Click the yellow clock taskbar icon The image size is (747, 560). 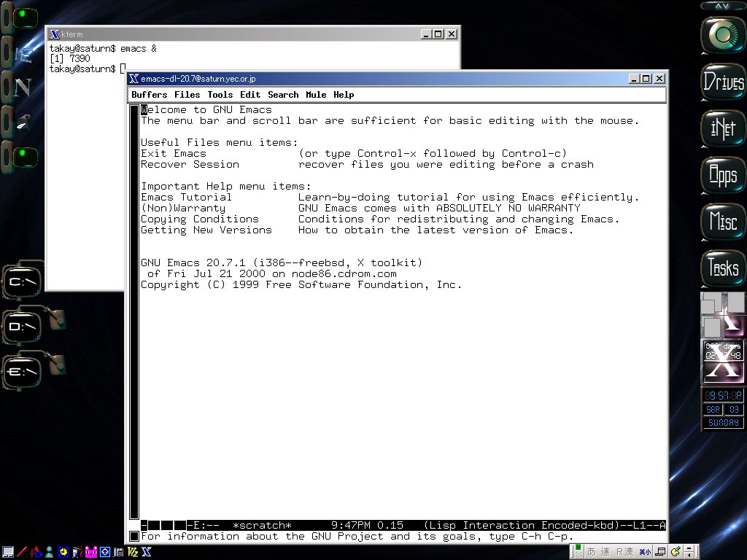click(x=63, y=552)
